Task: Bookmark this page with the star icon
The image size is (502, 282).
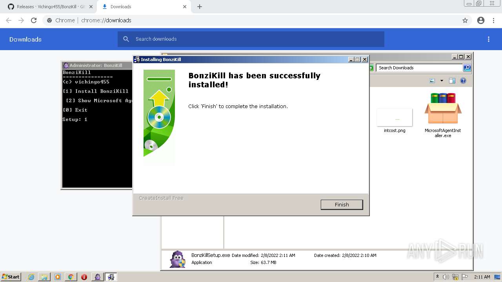Action: 465,20
